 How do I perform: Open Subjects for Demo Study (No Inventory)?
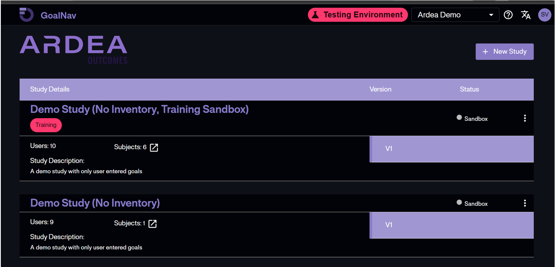152,223
